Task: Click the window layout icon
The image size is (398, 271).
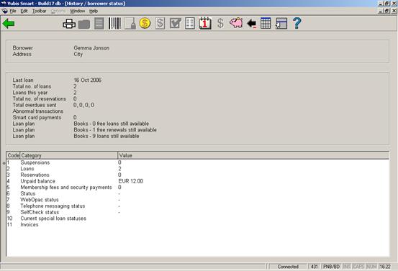Action: (281, 24)
